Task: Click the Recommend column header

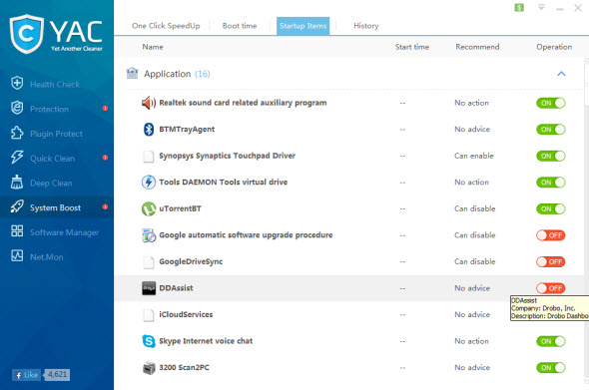Action: [x=477, y=47]
